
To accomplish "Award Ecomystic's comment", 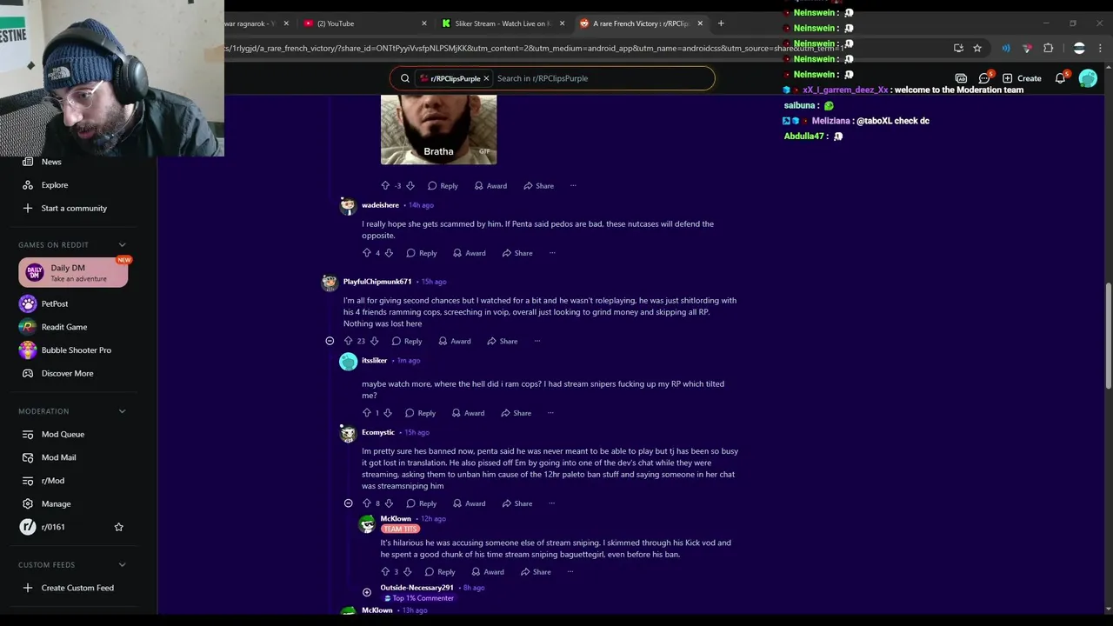I will [469, 503].
